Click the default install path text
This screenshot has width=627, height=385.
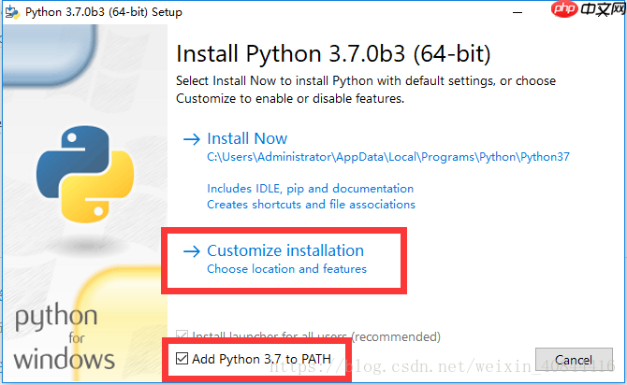click(388, 157)
